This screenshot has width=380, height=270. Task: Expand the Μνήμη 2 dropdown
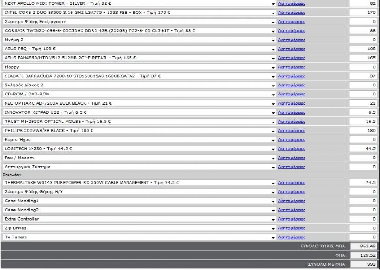click(x=139, y=40)
